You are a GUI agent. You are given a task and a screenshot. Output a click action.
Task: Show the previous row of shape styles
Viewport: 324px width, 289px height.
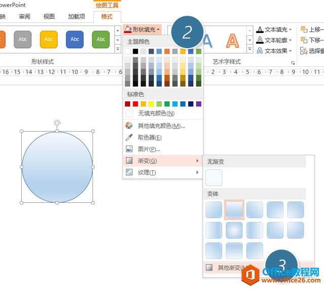coord(117,30)
